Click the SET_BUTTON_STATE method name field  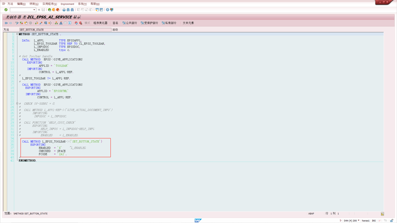[65, 30]
